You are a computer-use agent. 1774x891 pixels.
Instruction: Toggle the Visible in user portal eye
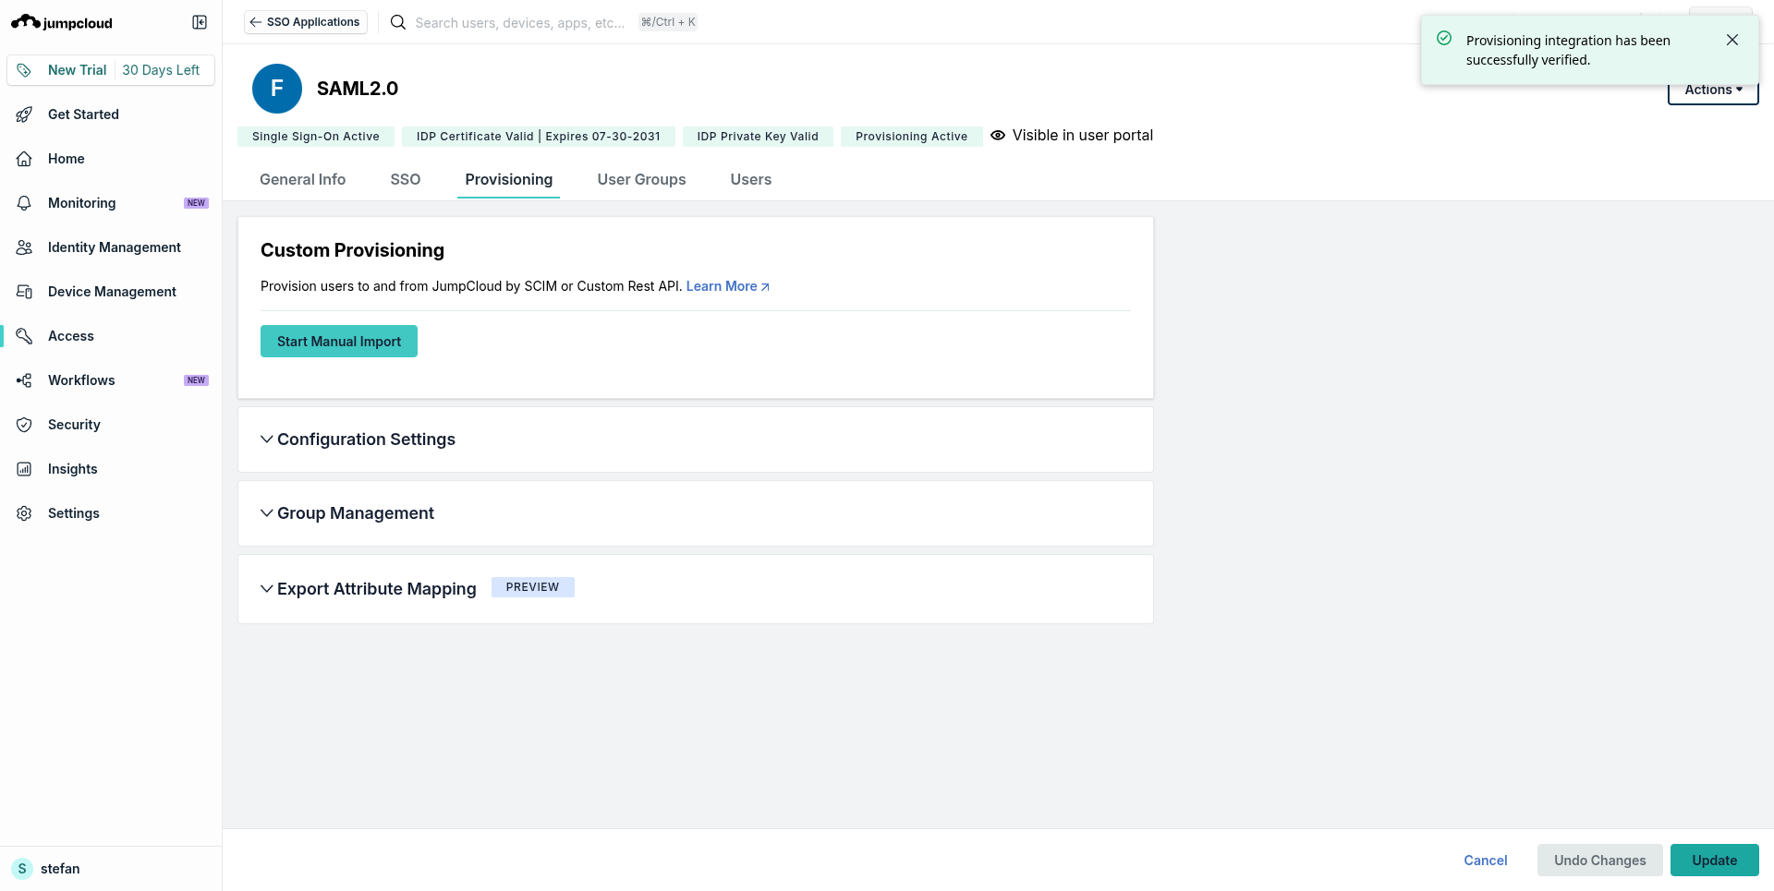point(998,135)
